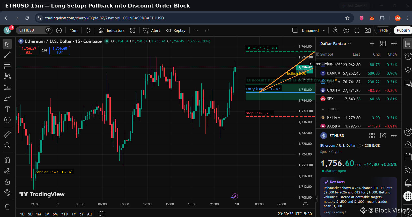Collapse the STOCKS watchlist section
The width and height of the screenshot is (412, 217).
pos(323,109)
